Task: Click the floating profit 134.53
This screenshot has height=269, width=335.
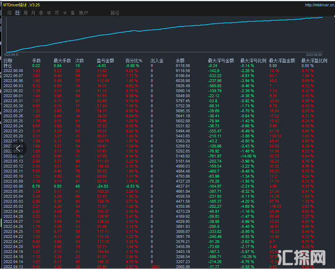Action: point(275,136)
